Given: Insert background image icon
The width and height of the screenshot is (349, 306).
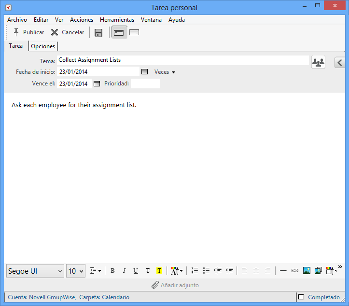Looking at the screenshot, I should pyautogui.click(x=318, y=271).
